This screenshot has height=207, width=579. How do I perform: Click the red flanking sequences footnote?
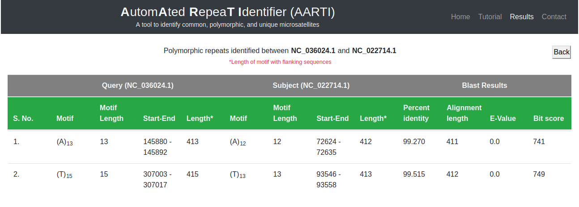(280, 62)
